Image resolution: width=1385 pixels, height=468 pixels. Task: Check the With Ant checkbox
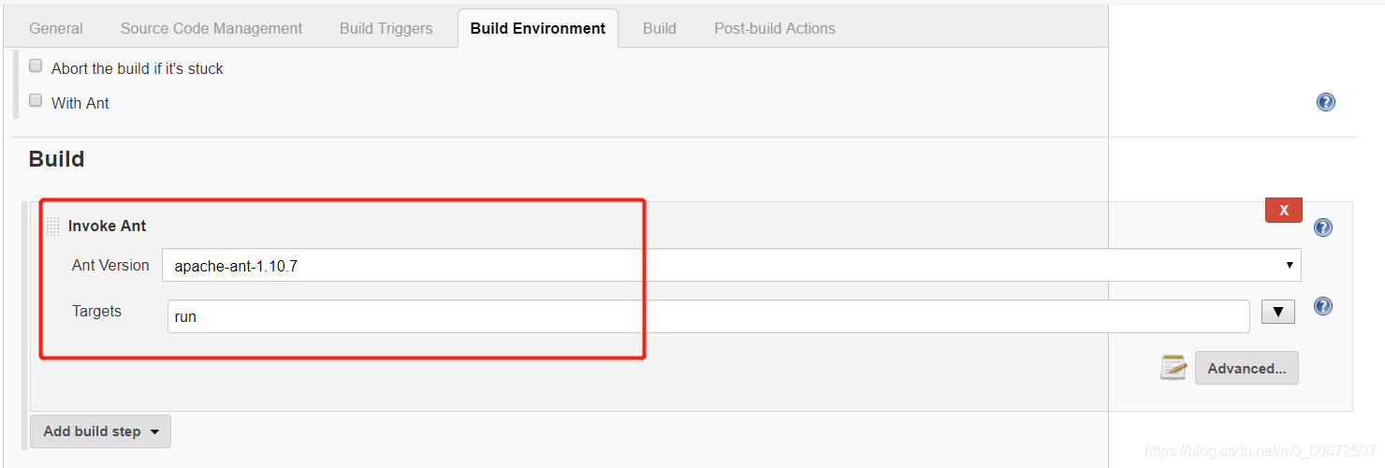[x=36, y=101]
